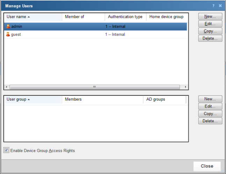The height and width of the screenshot is (174, 226).
Task: Close the Manage Users dialog via X icon
Action: [220, 6]
